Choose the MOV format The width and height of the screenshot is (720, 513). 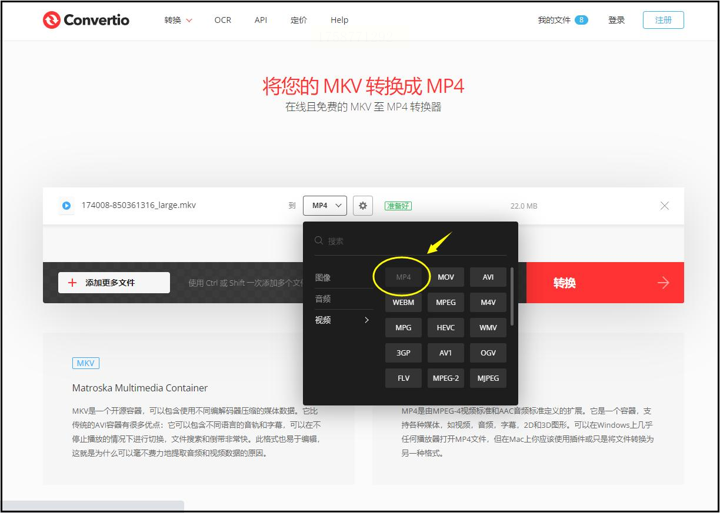click(x=446, y=277)
